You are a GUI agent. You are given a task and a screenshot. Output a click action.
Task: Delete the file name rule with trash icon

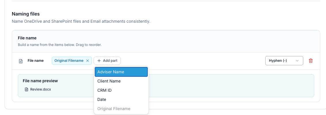coord(311,61)
